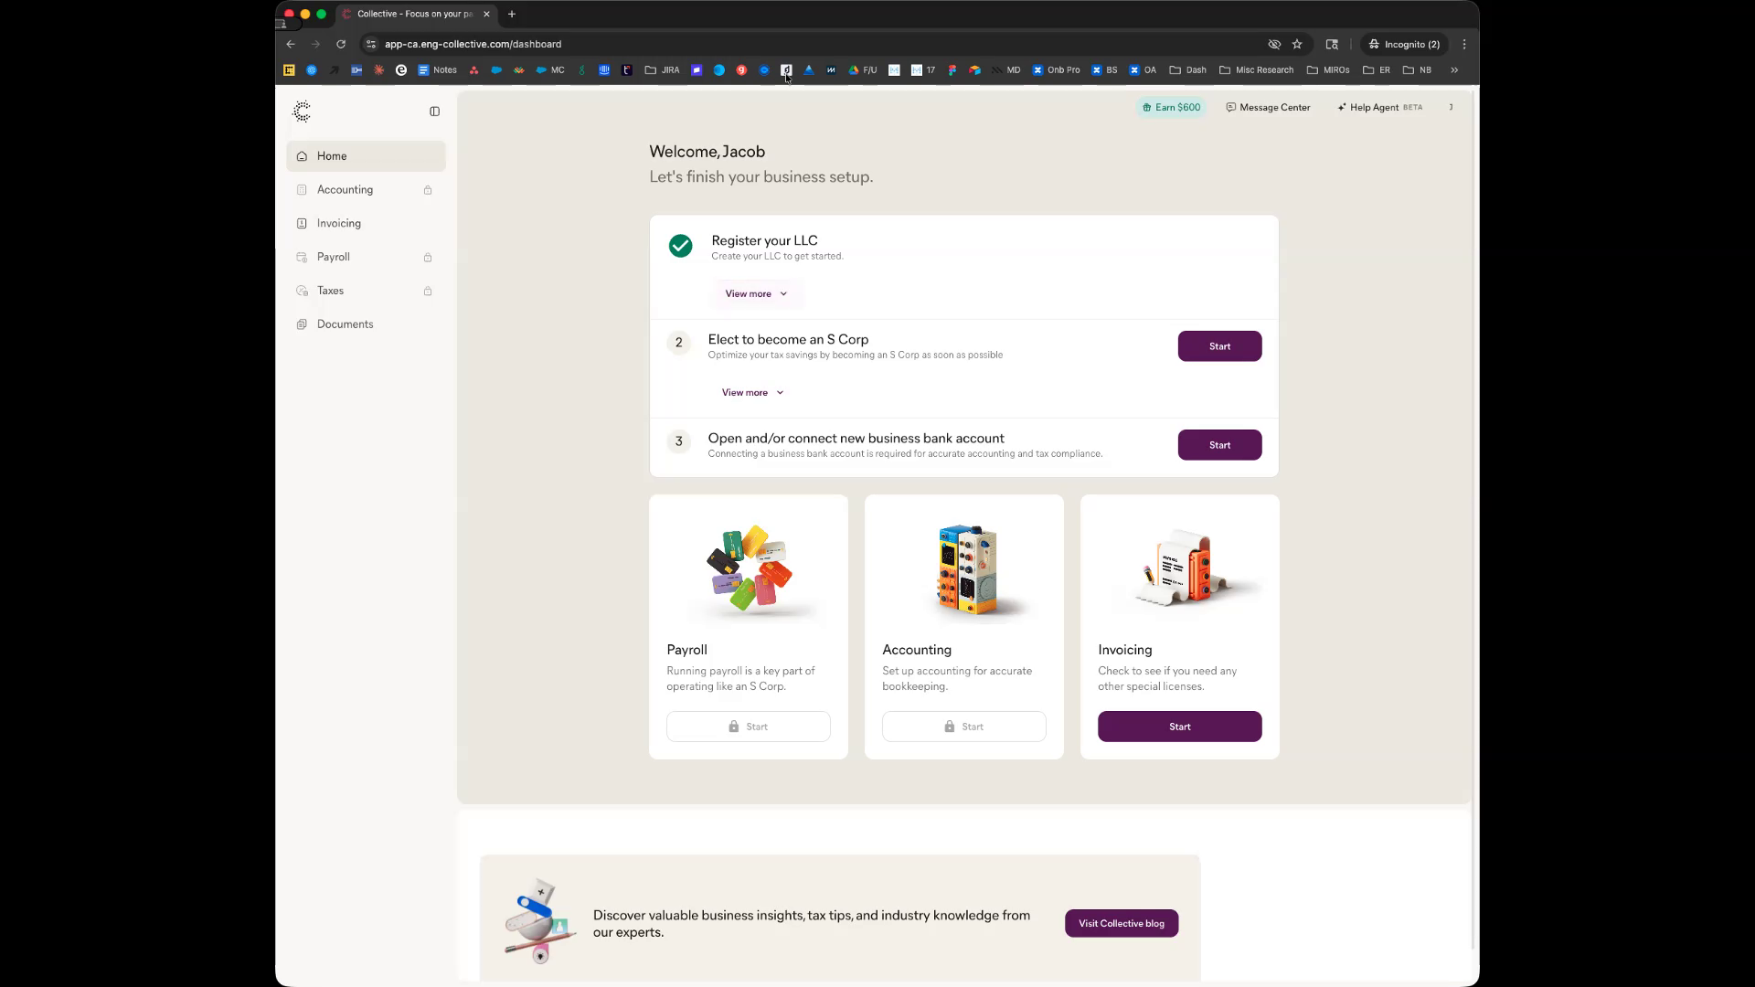Screen dimensions: 1755x987
Task: Click the Visit Collective blog button
Action: [1121, 923]
